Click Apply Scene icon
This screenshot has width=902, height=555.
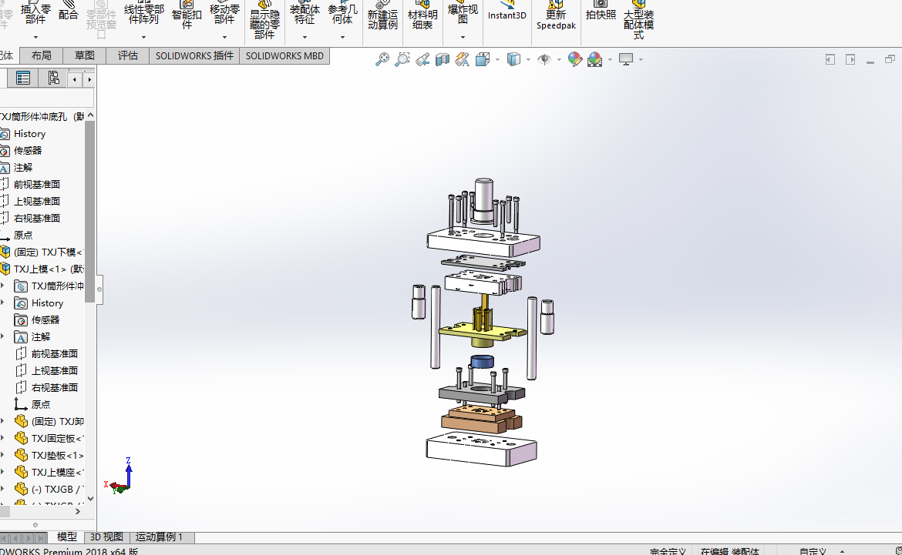click(x=594, y=59)
